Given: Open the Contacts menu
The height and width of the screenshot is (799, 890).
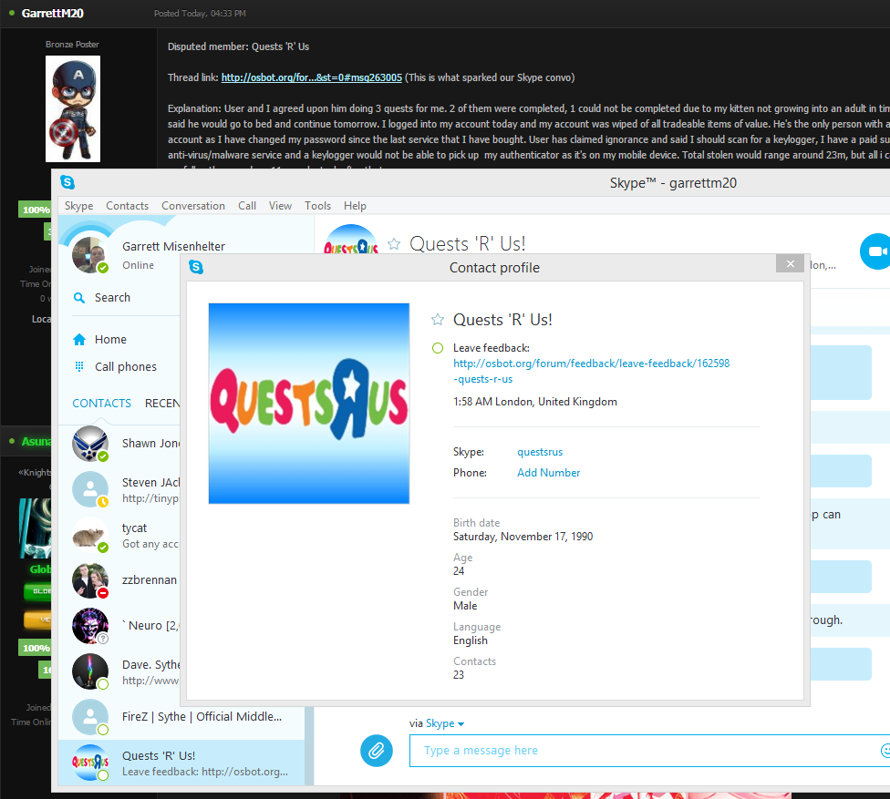Looking at the screenshot, I should [127, 206].
